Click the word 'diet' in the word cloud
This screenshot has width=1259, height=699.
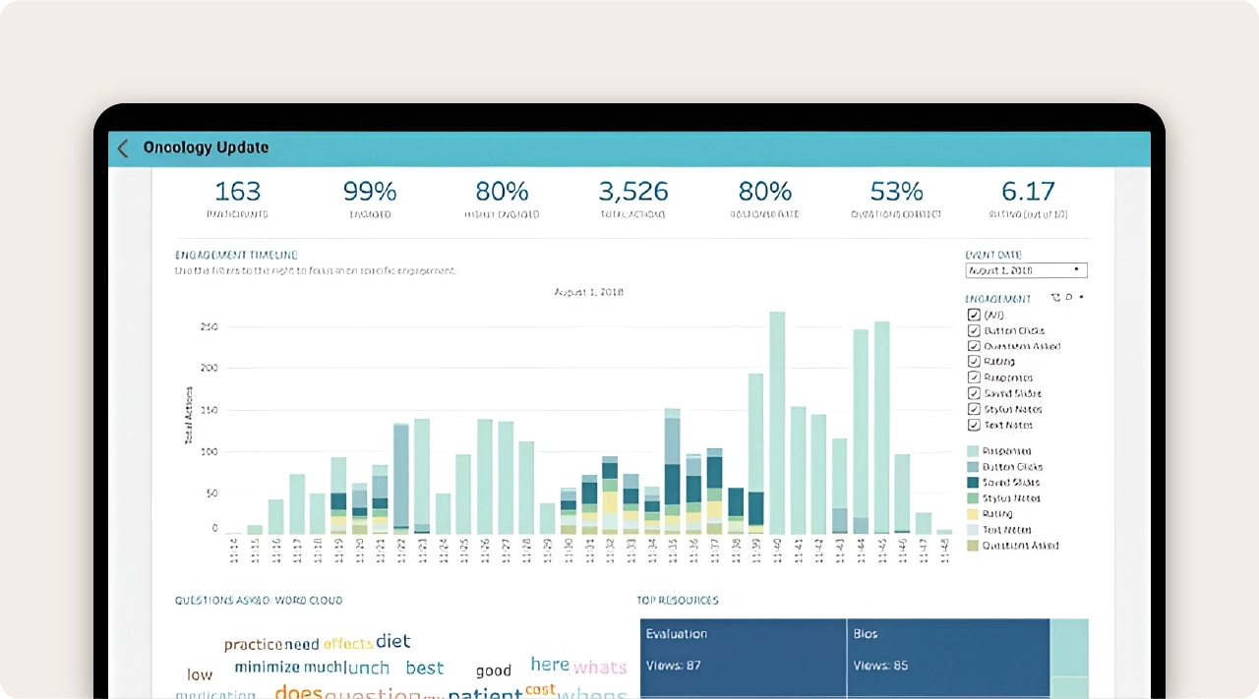tap(392, 641)
